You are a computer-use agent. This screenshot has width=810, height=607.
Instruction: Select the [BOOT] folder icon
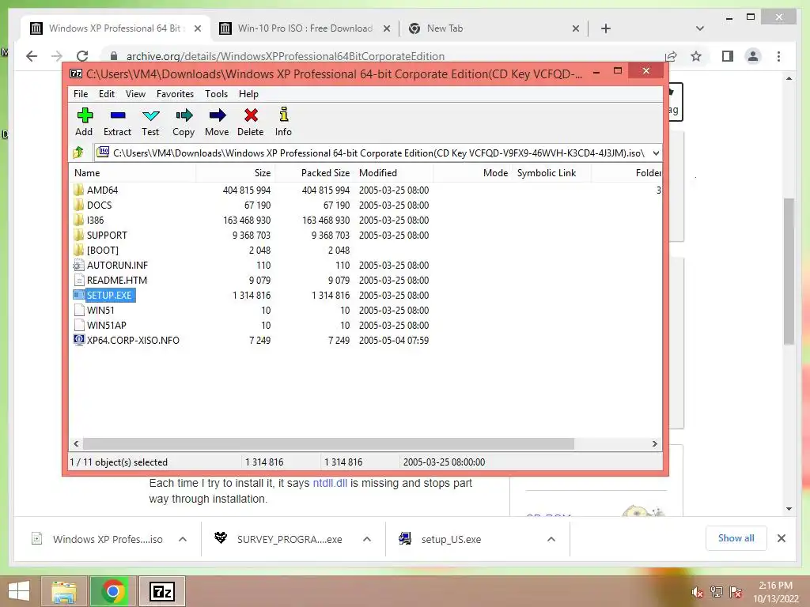point(78,250)
